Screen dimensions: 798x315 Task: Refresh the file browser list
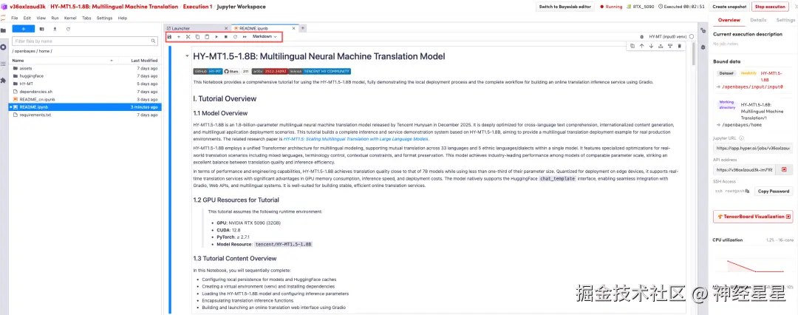coord(68,29)
